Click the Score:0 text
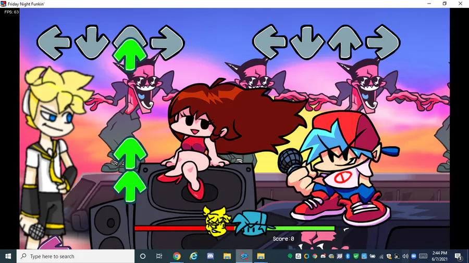The image size is (469, 263). tap(283, 239)
